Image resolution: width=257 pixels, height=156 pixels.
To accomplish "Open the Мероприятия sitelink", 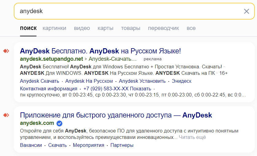I will (88, 145).
